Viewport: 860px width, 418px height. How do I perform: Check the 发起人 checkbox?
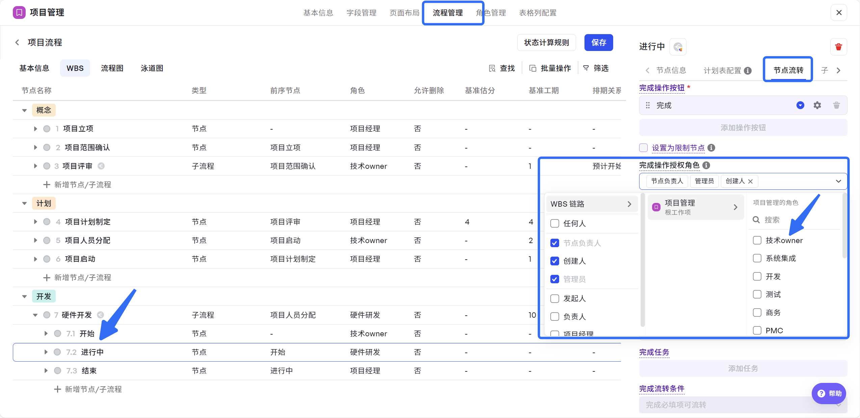(555, 298)
